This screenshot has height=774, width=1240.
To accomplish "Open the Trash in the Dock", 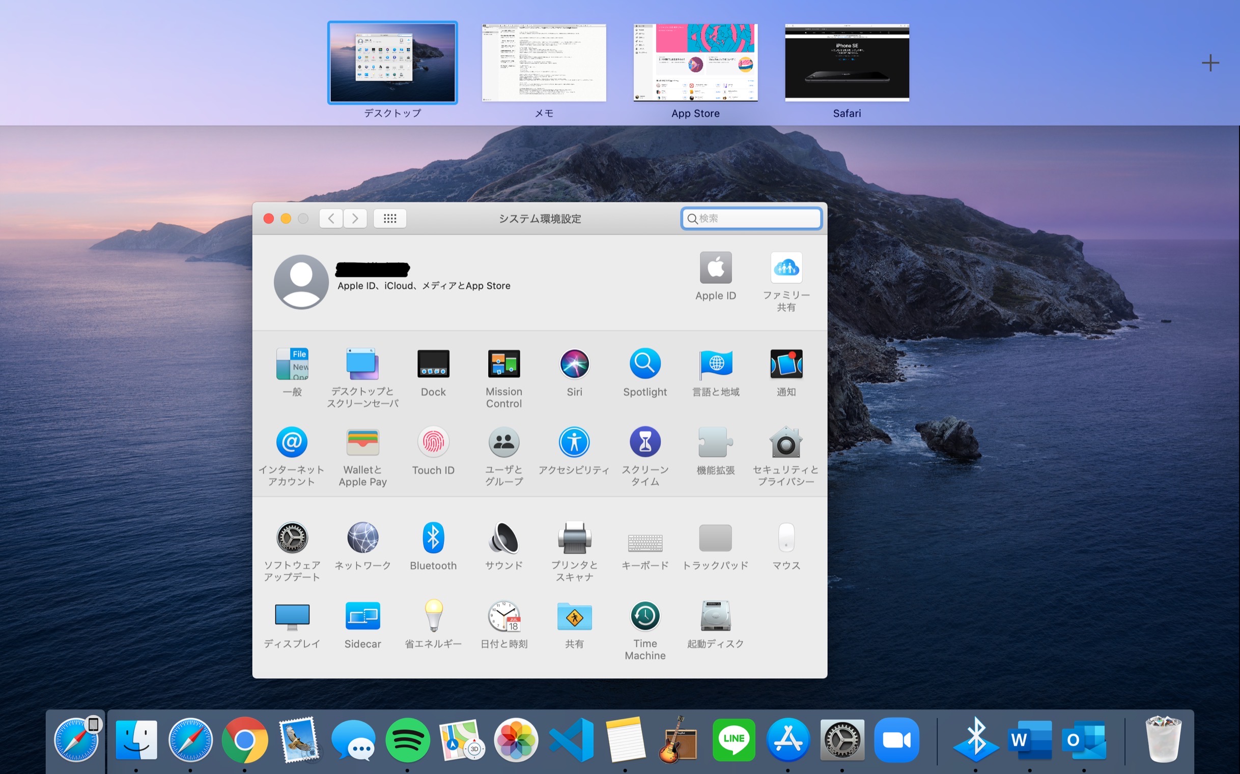I will coord(1164,740).
